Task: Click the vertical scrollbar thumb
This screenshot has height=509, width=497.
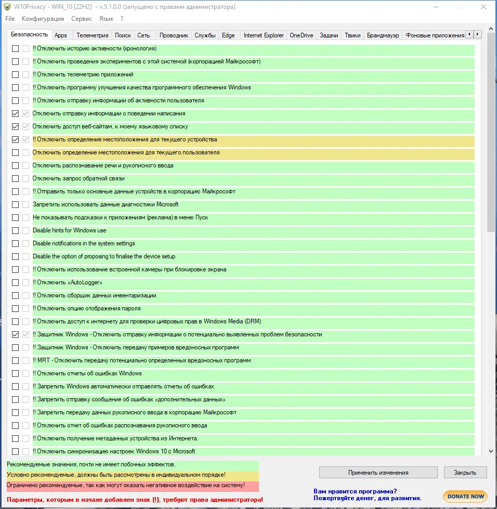Action: 491,132
